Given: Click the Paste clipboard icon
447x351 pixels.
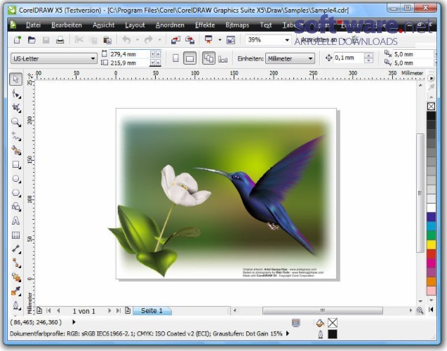Looking at the screenshot, I should (107, 40).
